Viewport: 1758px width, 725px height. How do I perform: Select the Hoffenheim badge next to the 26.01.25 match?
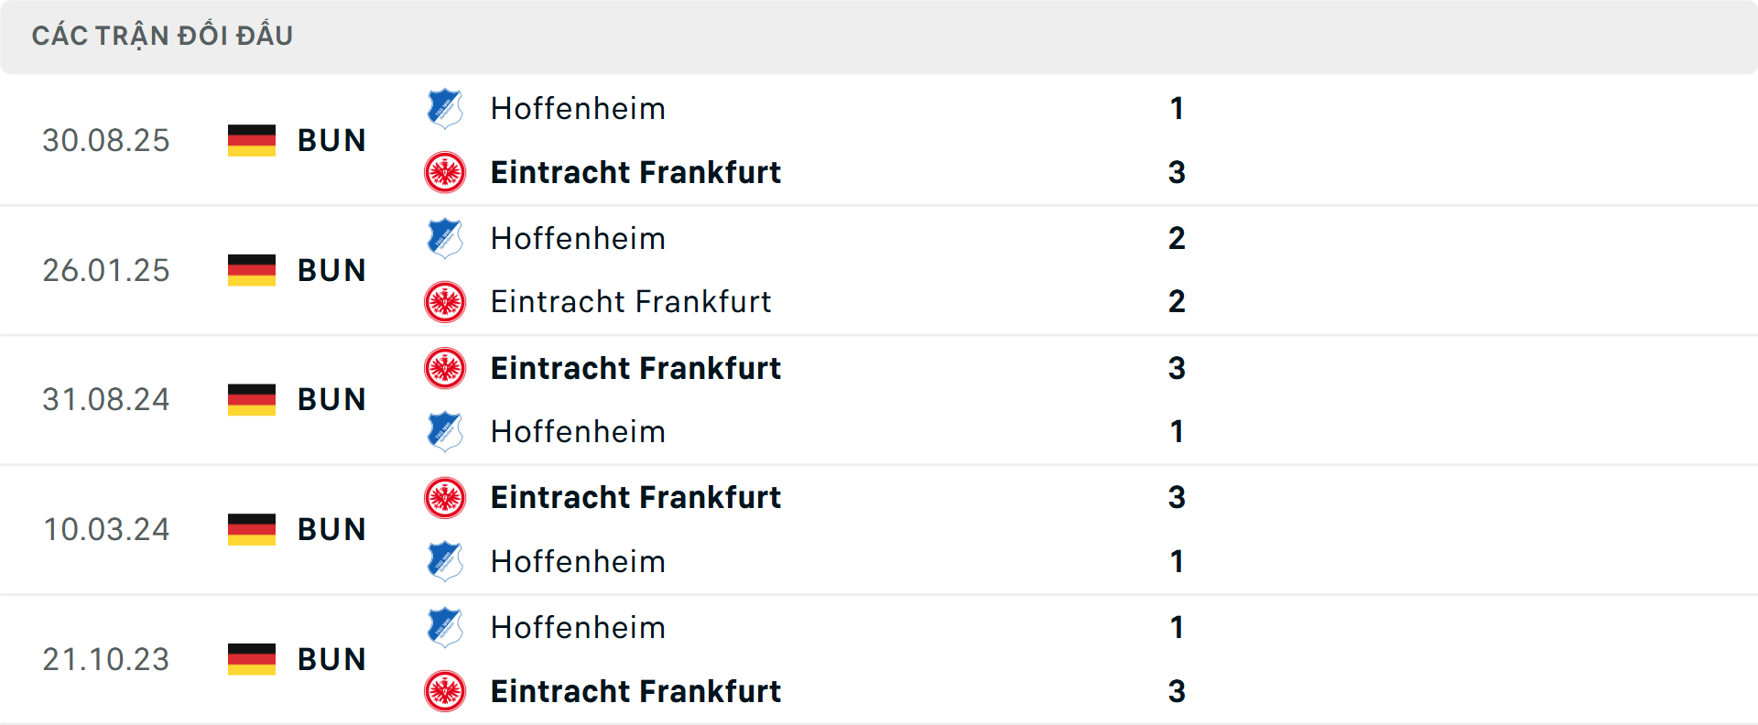click(x=446, y=238)
